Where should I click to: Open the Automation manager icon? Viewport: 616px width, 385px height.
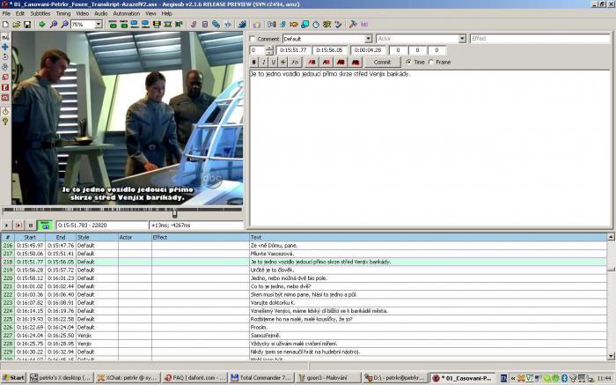[x=242, y=25]
